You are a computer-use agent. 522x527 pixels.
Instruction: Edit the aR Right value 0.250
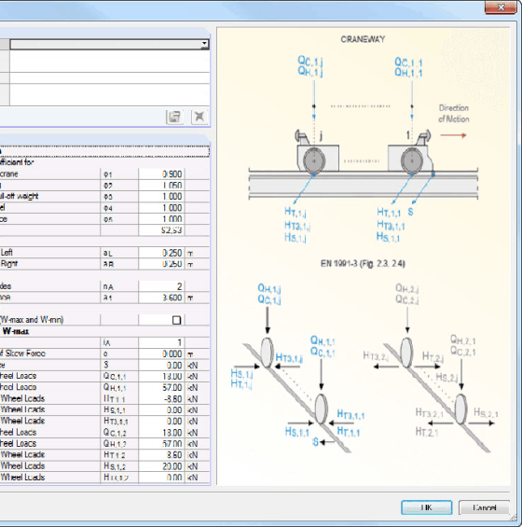click(161, 264)
